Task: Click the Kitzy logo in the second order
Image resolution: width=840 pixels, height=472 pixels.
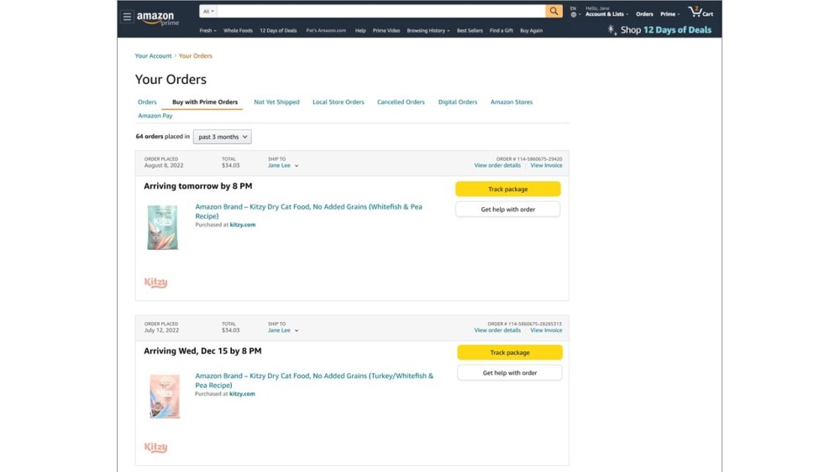Action: [155, 448]
